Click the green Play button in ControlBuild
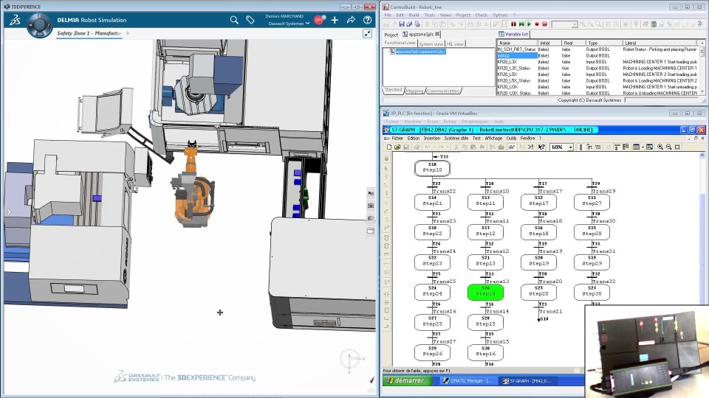Screen dimensions: 709x398 pyautogui.click(x=529, y=24)
